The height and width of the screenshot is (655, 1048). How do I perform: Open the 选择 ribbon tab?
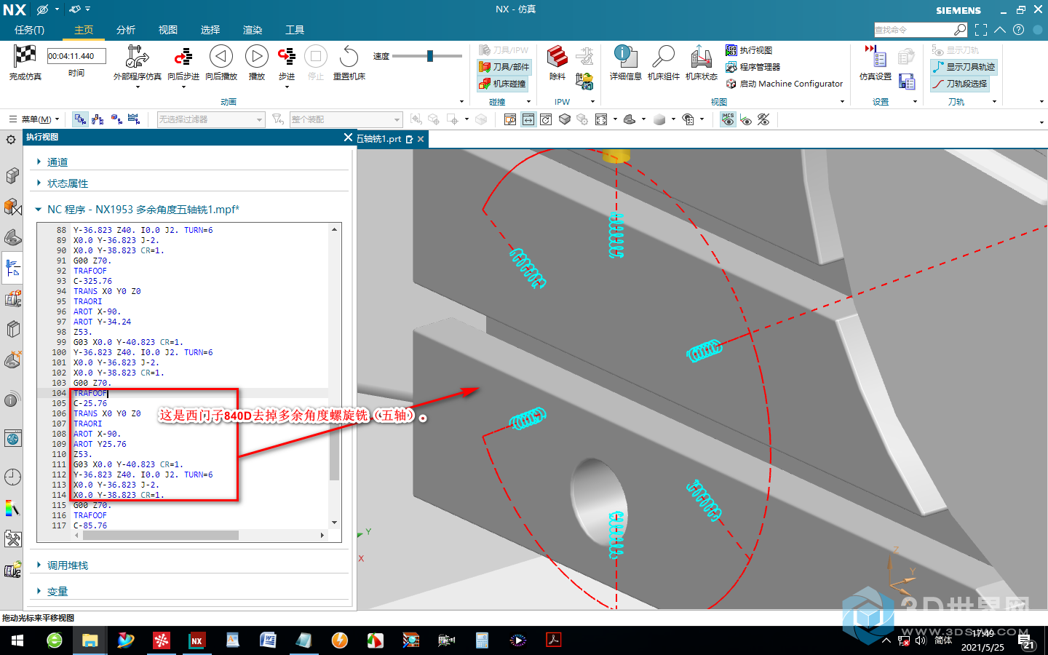210,30
